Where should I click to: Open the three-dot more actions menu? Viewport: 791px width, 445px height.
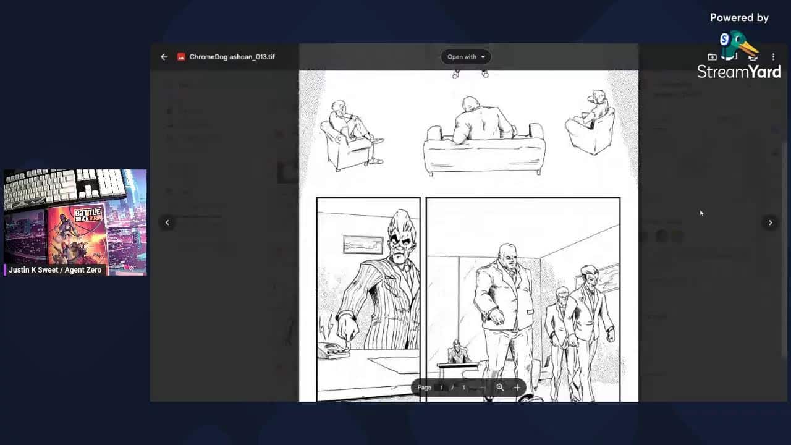(x=773, y=57)
